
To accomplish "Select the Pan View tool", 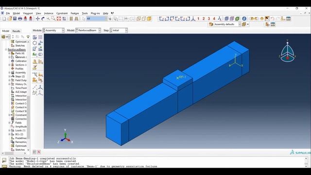I will tap(37, 18).
